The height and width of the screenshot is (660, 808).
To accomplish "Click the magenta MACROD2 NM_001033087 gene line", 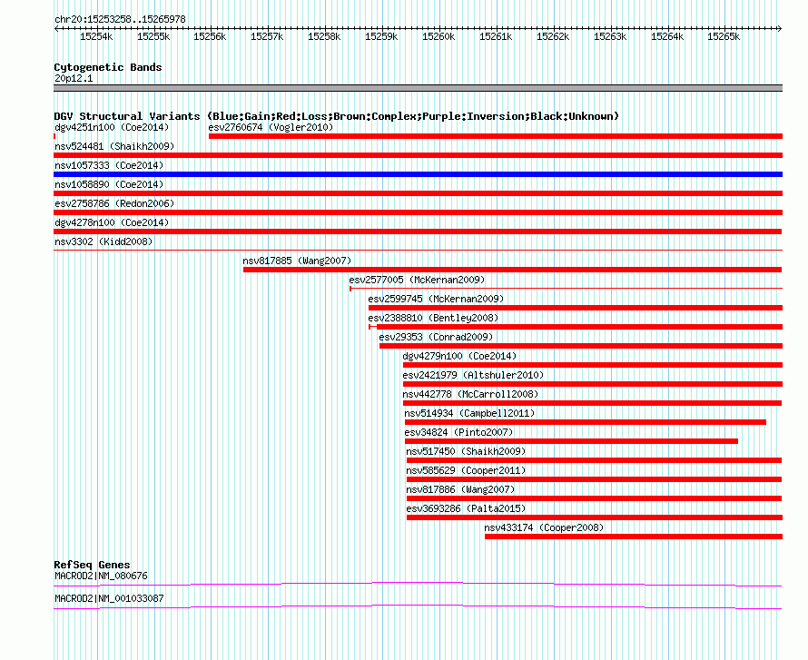I will point(418,607).
